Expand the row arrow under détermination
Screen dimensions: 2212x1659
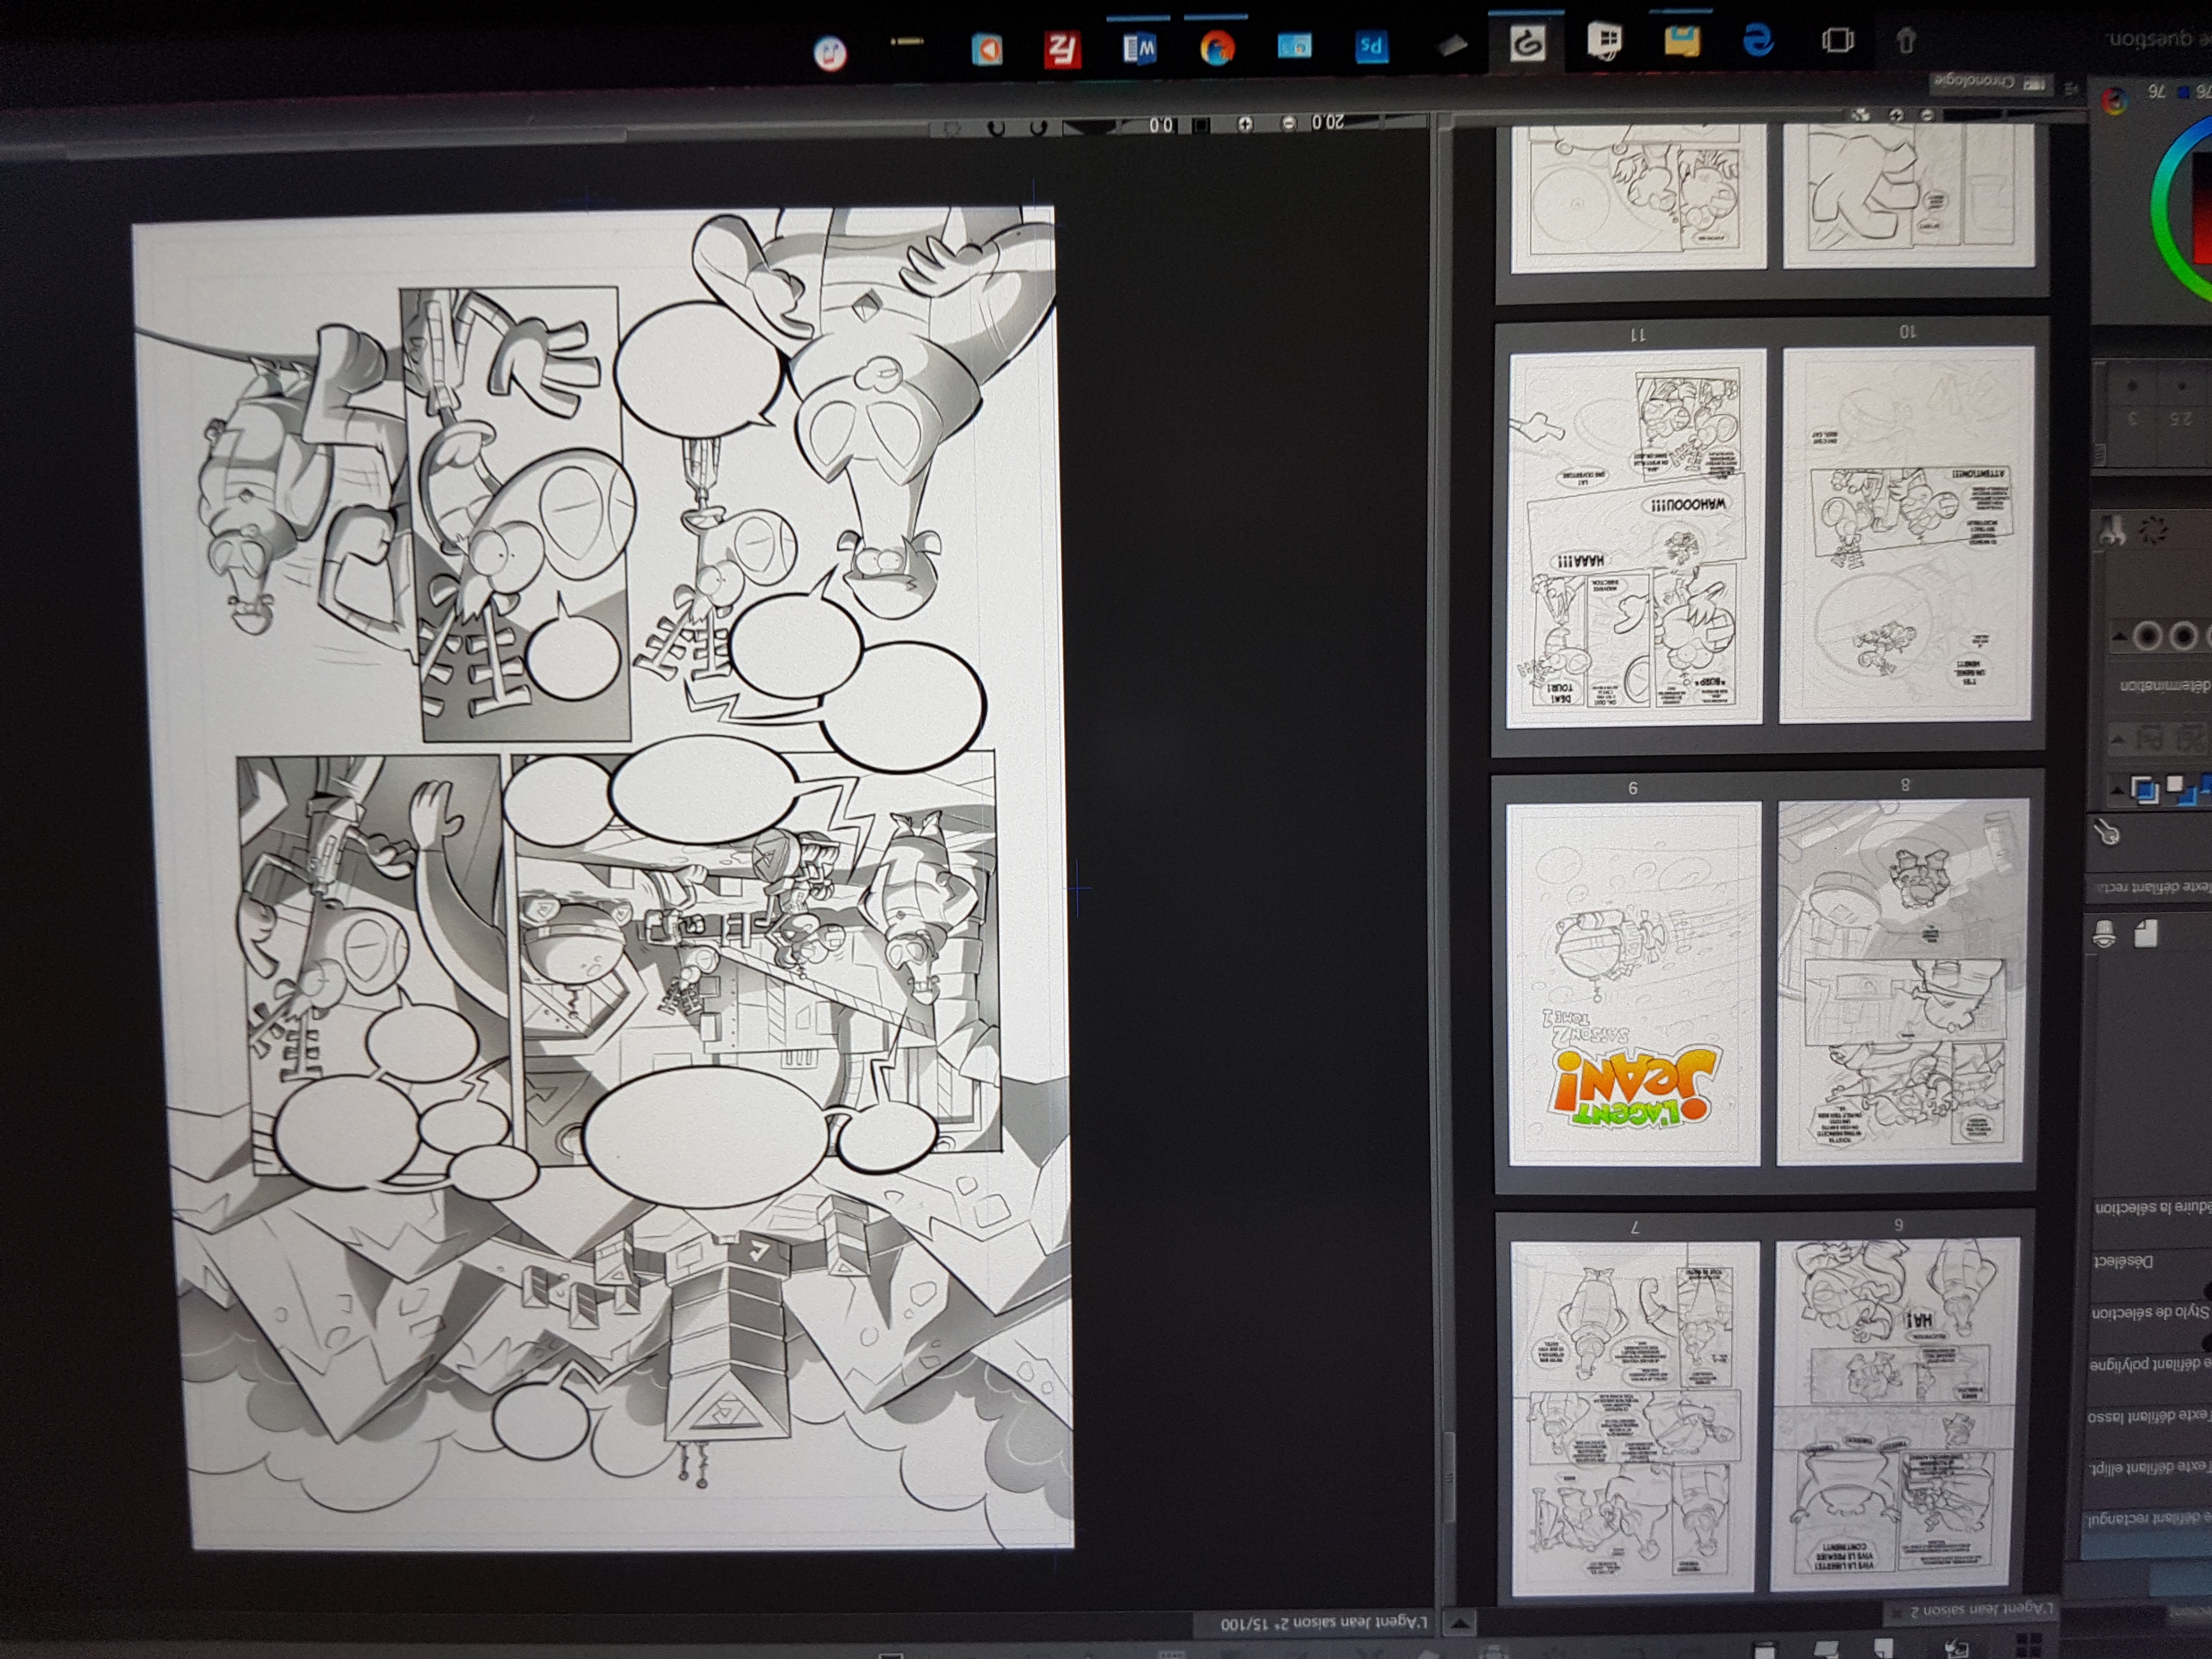(x=2117, y=740)
